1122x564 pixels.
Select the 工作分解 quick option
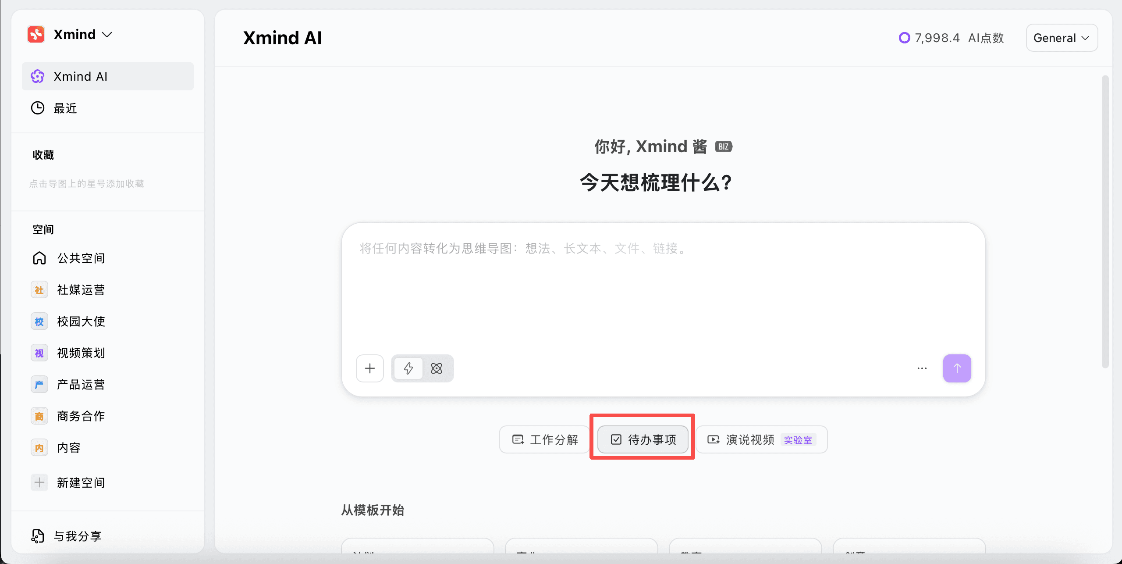[545, 439]
